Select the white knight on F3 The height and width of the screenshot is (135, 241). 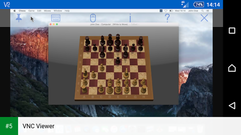[126, 73]
